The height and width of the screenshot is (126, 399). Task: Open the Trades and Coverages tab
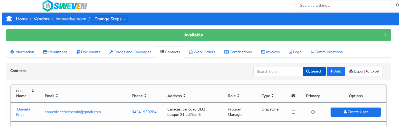coord(130,52)
